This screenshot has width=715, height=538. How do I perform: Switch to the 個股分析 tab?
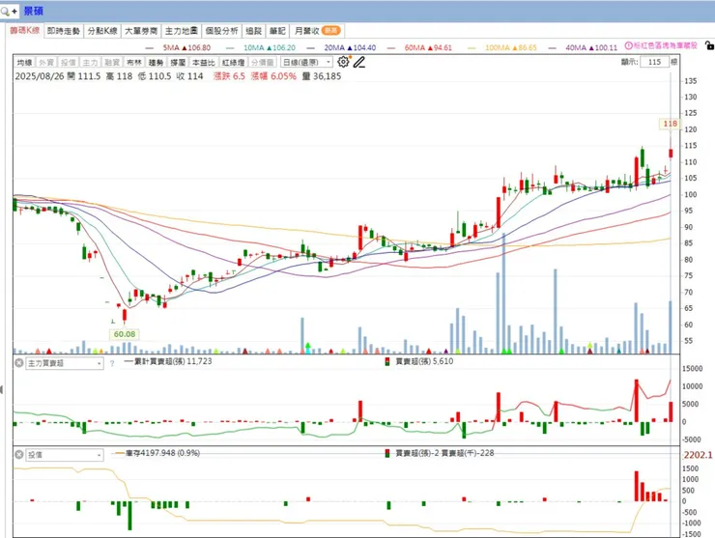click(x=221, y=31)
